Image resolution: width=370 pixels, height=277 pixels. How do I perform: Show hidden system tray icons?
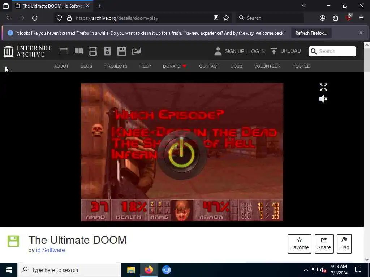[306, 270]
